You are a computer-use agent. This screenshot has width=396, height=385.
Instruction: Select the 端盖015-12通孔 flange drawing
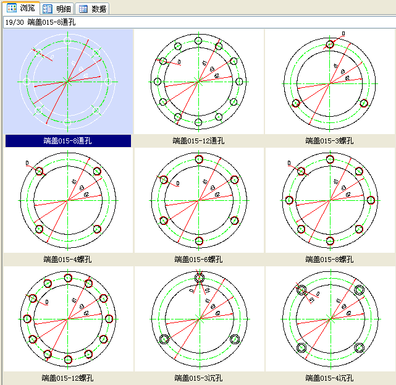[198, 81]
